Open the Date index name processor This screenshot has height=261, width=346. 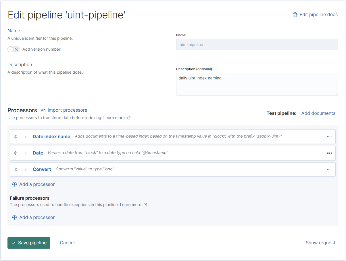[x=51, y=137]
